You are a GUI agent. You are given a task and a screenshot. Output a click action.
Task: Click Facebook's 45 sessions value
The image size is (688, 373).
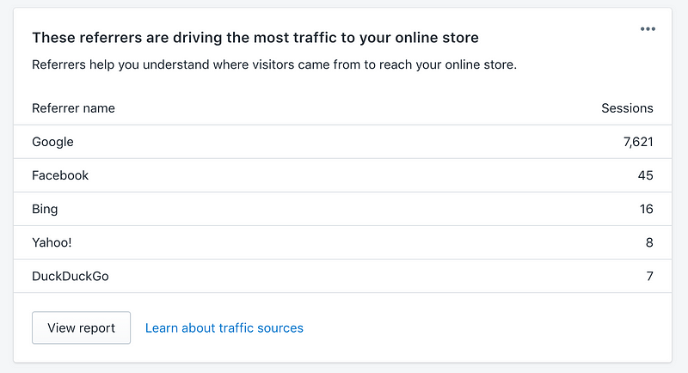coord(646,175)
